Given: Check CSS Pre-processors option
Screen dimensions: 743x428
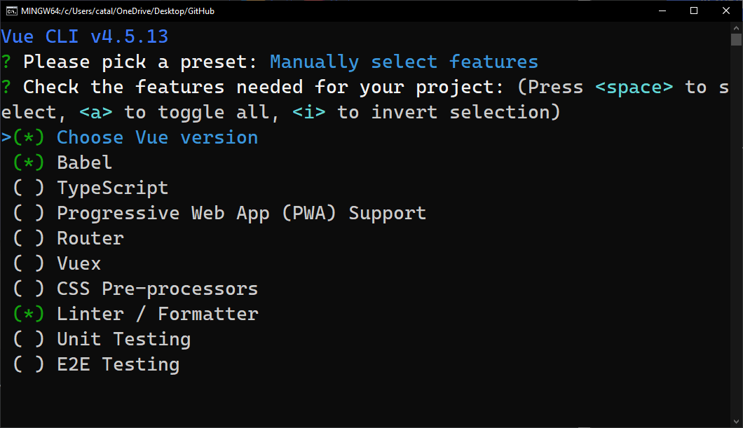Looking at the screenshot, I should click(29, 289).
